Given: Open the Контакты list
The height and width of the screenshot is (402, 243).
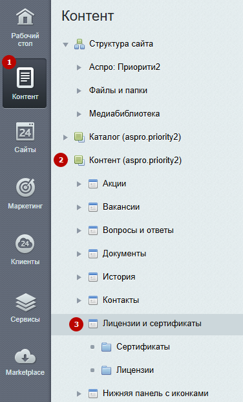Looking at the screenshot, I should 121,300.
